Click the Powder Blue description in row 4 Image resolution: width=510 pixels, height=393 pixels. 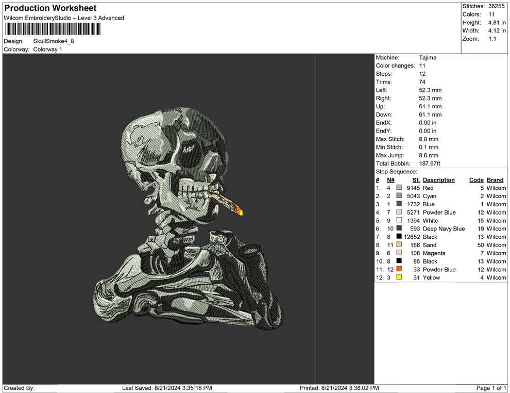(439, 212)
